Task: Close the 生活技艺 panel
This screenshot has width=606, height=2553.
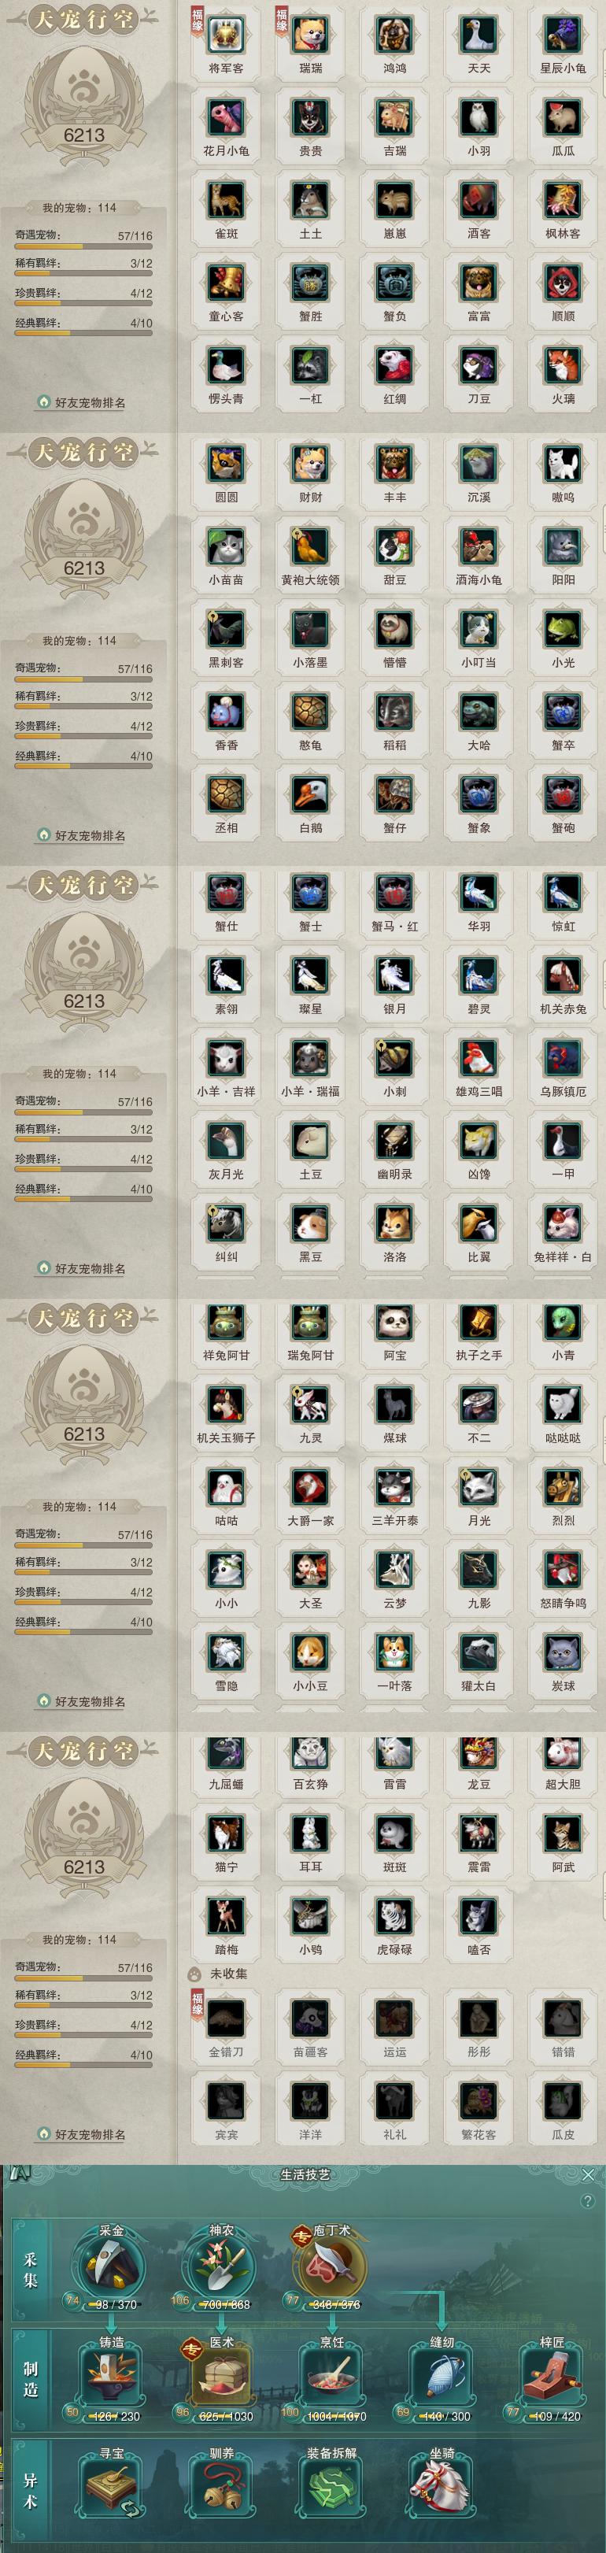Action: [x=588, y=2174]
